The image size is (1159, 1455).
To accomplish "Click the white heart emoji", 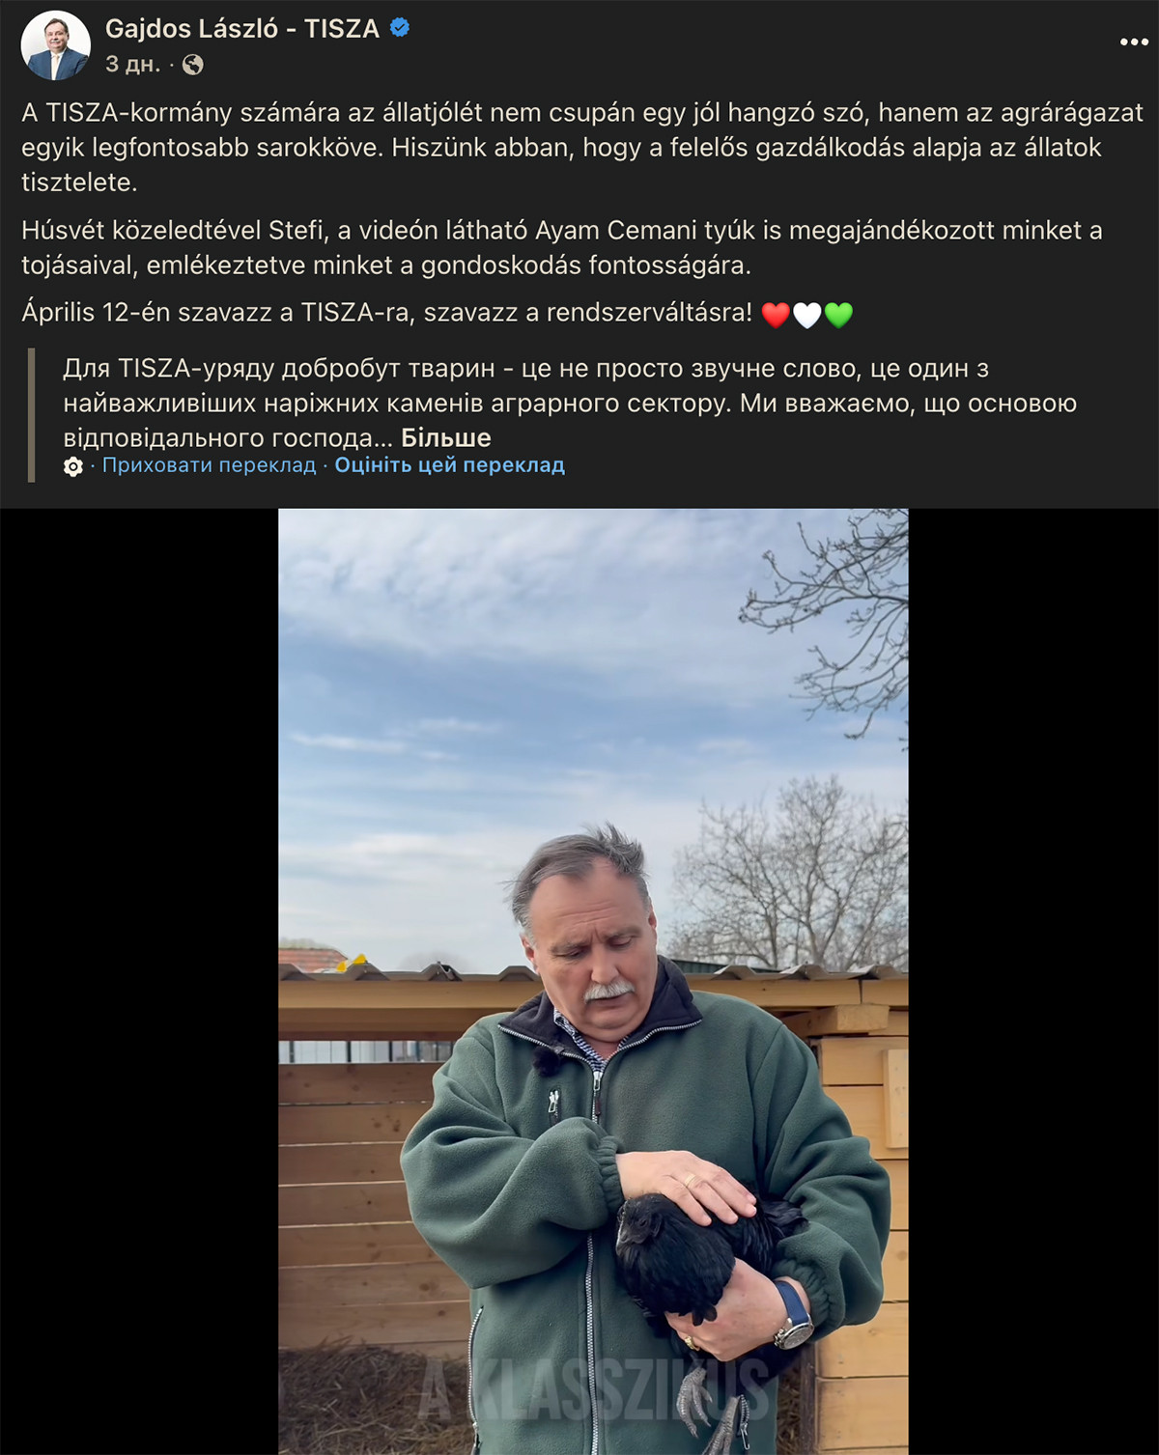I will point(807,315).
